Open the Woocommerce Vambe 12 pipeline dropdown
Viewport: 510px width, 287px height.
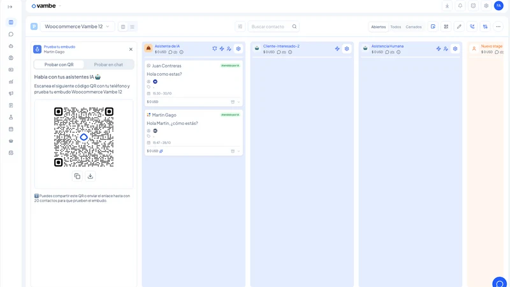[77, 27]
